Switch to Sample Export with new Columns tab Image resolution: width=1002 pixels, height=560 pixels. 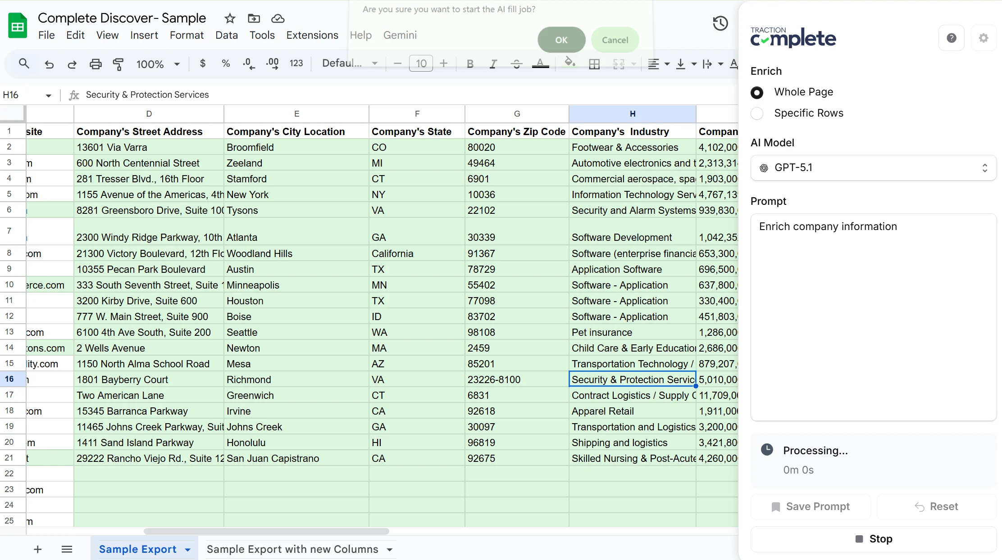click(292, 549)
